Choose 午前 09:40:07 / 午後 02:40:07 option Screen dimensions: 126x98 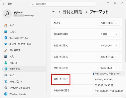pos(109,91)
